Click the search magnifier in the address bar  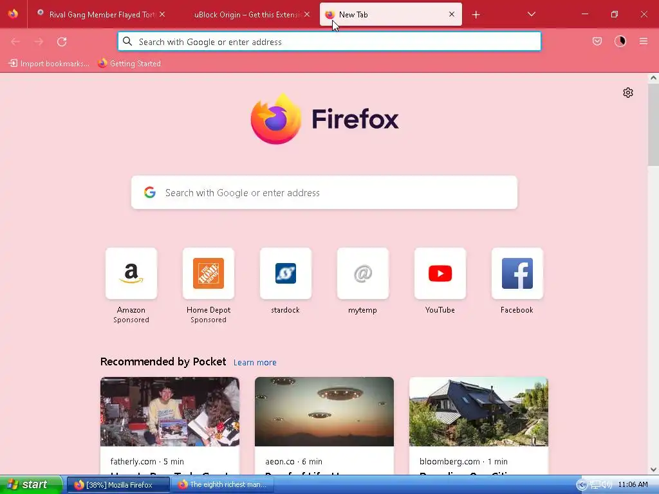[x=127, y=42]
